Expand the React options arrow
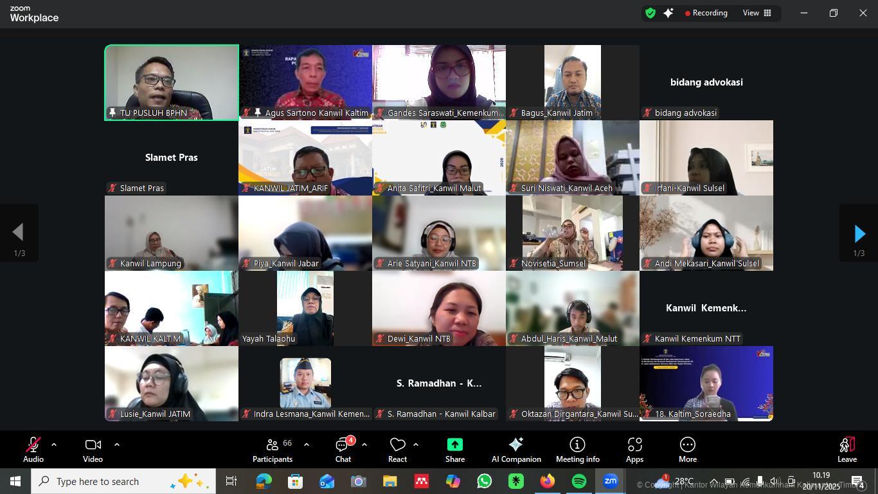 (416, 444)
